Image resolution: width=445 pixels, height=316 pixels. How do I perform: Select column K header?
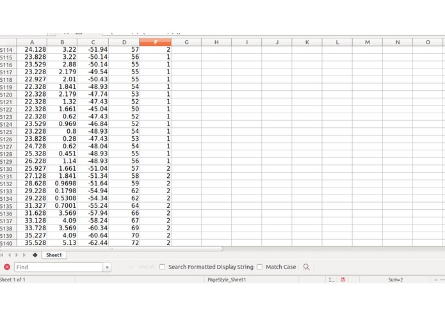[307, 42]
